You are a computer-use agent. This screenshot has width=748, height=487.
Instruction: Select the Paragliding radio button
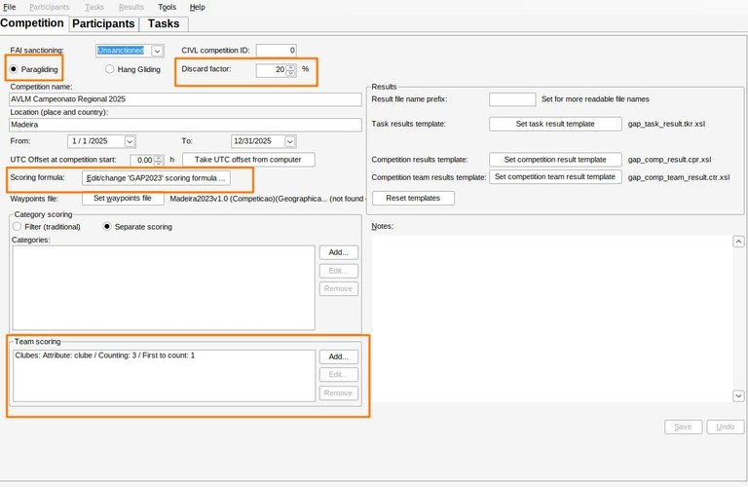click(15, 69)
